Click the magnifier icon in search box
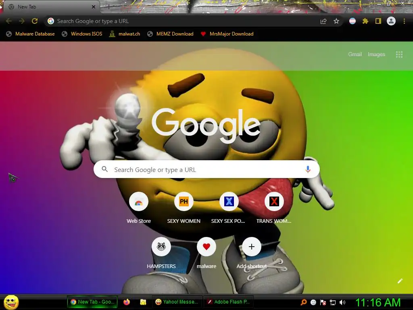This screenshot has width=413, height=310. 104,169
